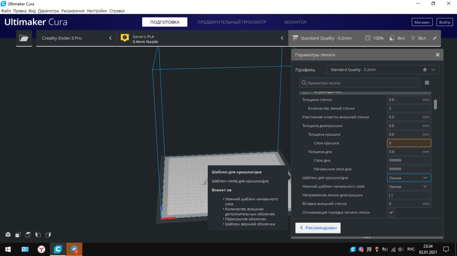
Task: Open the Файл menu
Action: pos(6,11)
